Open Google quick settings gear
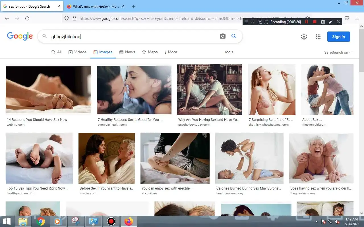This screenshot has width=364, height=227. (304, 37)
